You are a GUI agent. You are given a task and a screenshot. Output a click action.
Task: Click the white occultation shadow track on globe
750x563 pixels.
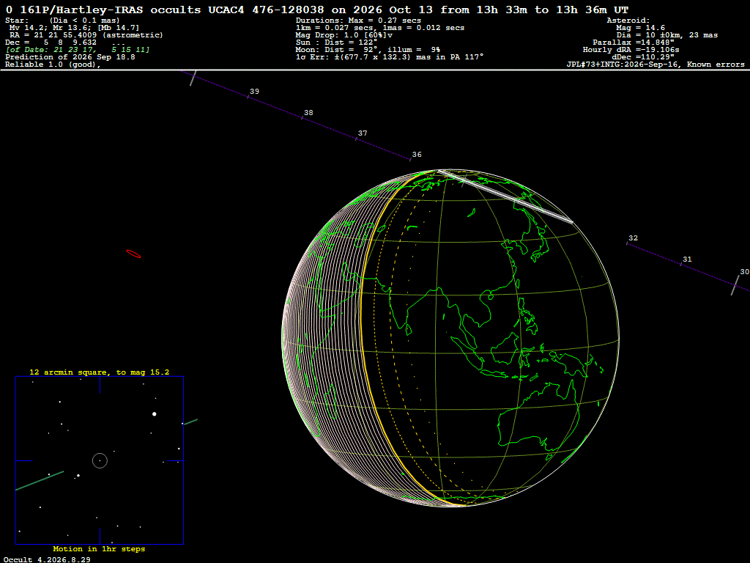click(505, 196)
